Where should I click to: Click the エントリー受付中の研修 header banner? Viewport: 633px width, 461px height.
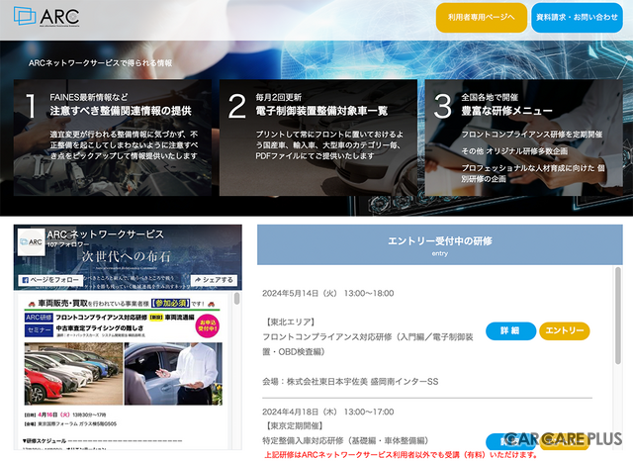point(439,244)
